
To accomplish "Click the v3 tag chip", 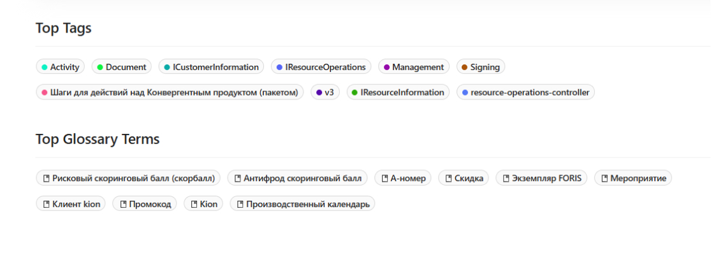I will [325, 92].
